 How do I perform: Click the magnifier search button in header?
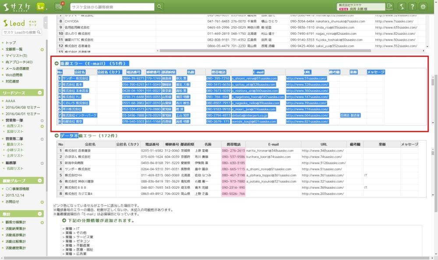click(x=159, y=7)
